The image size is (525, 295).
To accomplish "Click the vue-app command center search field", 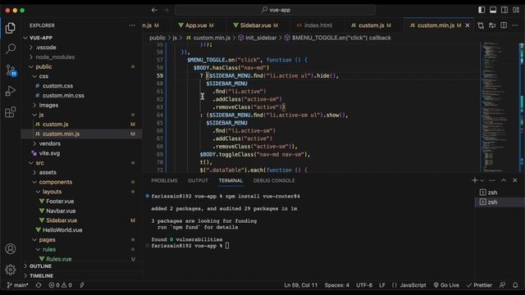I will (276, 10).
